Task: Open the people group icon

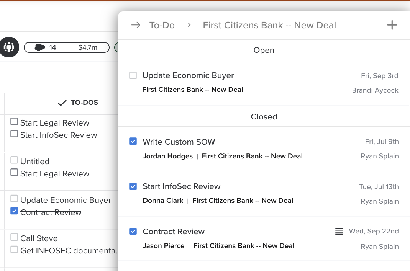Action: 9,47
